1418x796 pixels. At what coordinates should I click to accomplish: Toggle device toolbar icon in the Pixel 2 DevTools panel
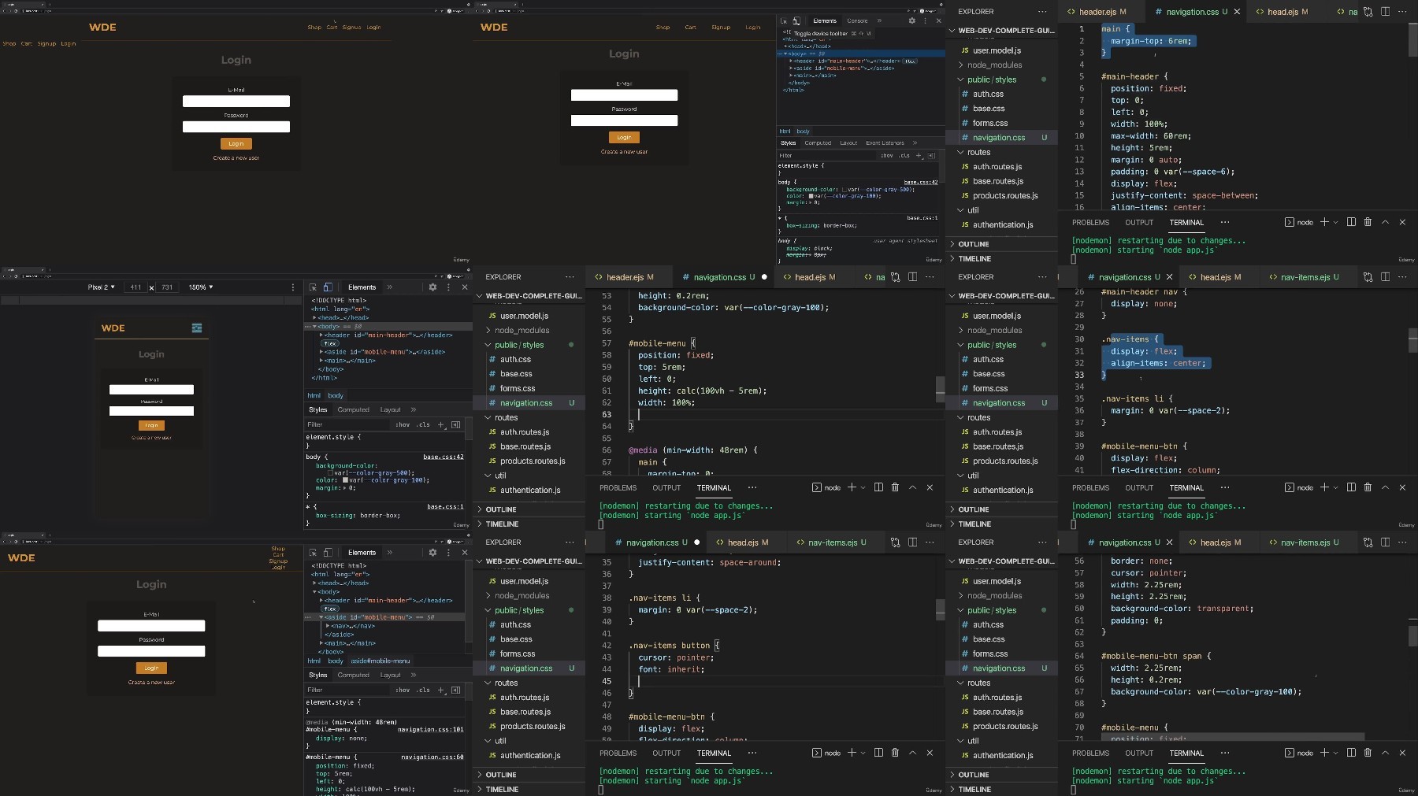coord(328,287)
